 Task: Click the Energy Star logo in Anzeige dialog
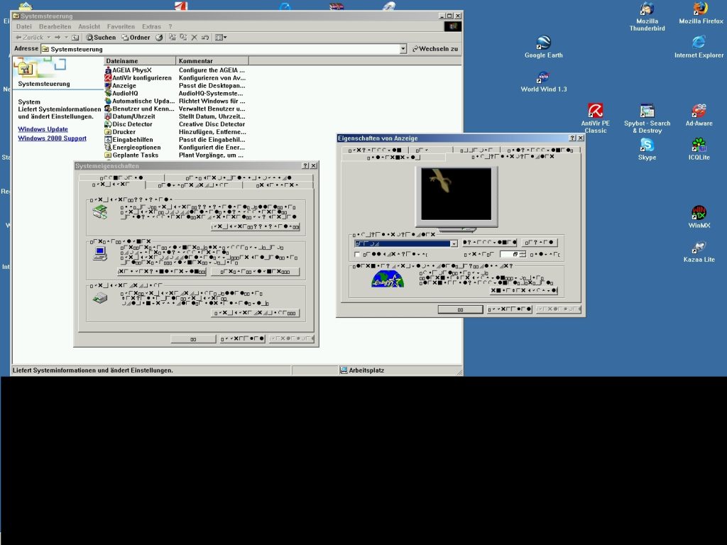pyautogui.click(x=388, y=280)
